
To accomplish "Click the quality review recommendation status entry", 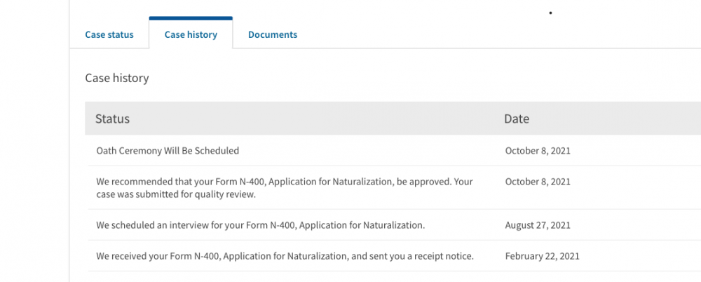I will (x=284, y=187).
